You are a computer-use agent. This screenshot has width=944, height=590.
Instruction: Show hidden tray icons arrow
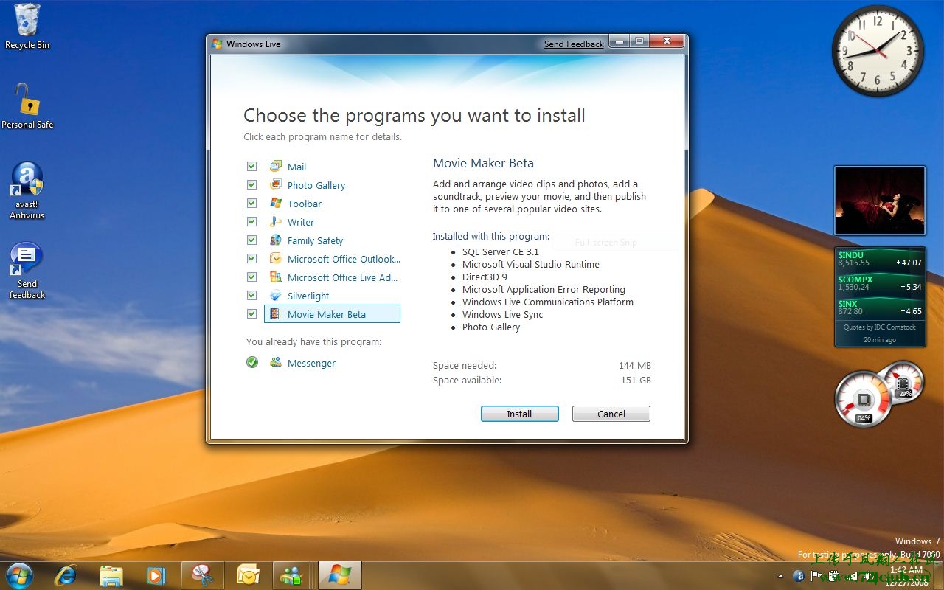[780, 576]
